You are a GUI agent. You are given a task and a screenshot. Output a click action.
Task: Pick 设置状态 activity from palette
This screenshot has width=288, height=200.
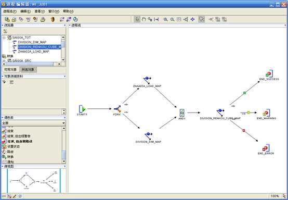pos(10,146)
